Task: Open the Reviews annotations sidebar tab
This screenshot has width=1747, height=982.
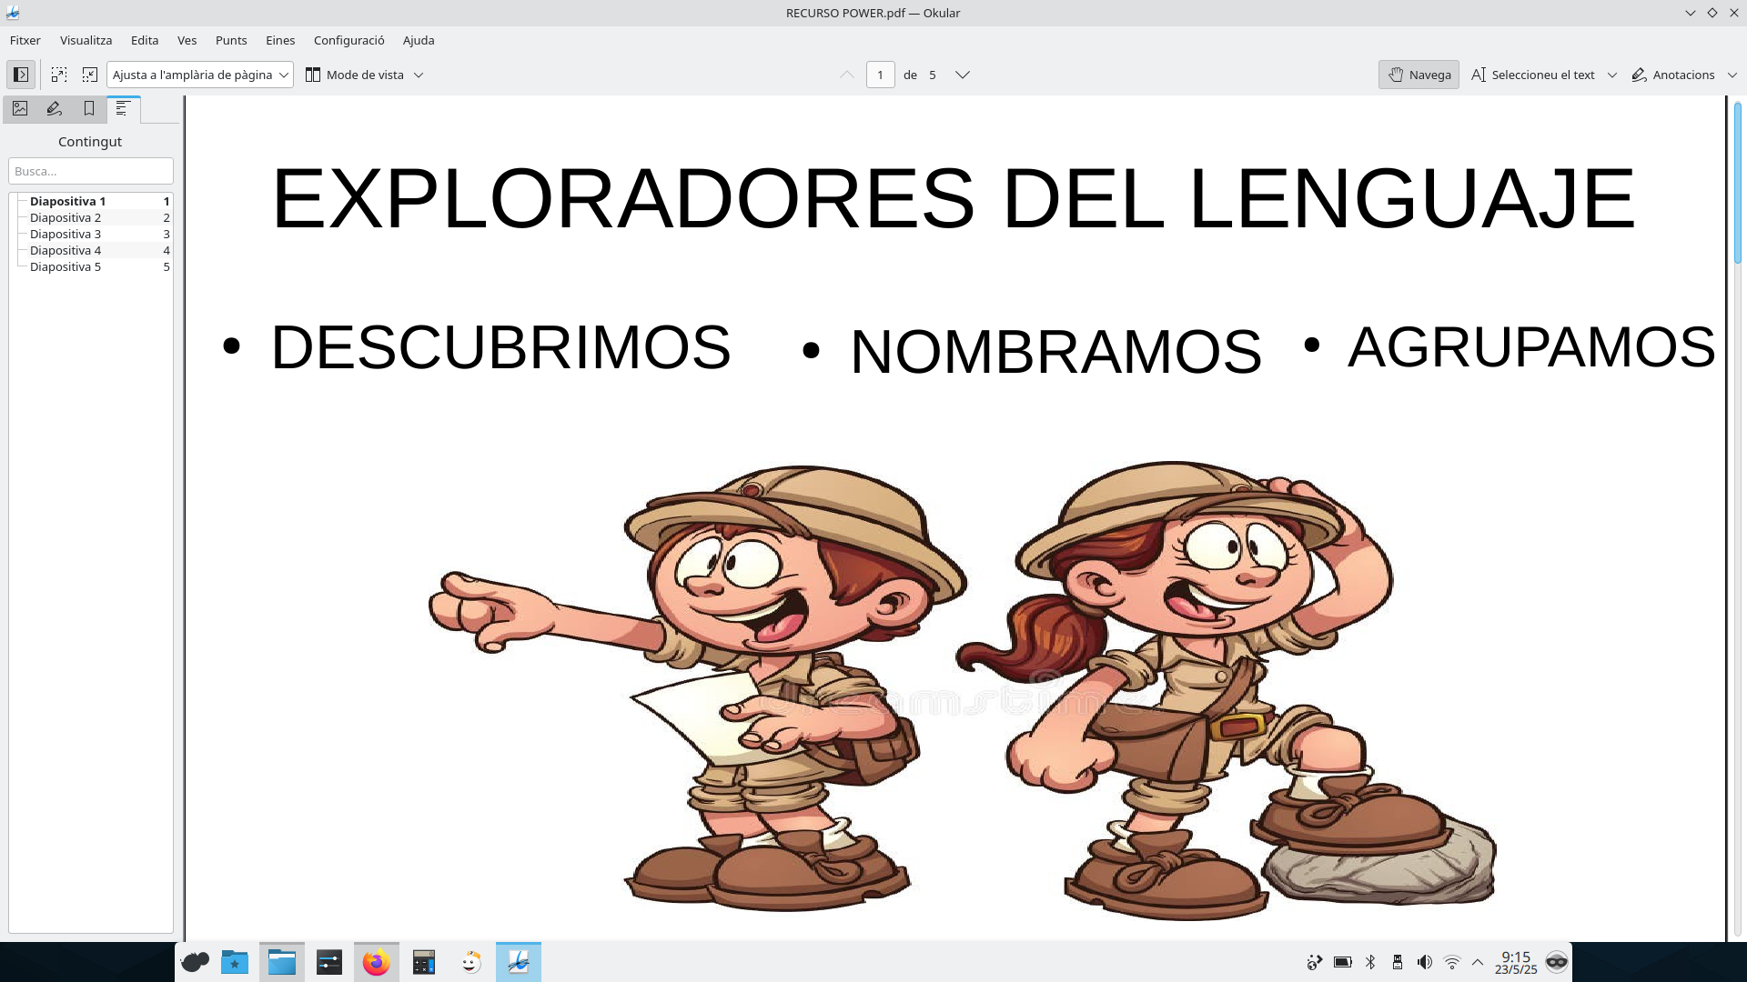Action: click(x=54, y=108)
